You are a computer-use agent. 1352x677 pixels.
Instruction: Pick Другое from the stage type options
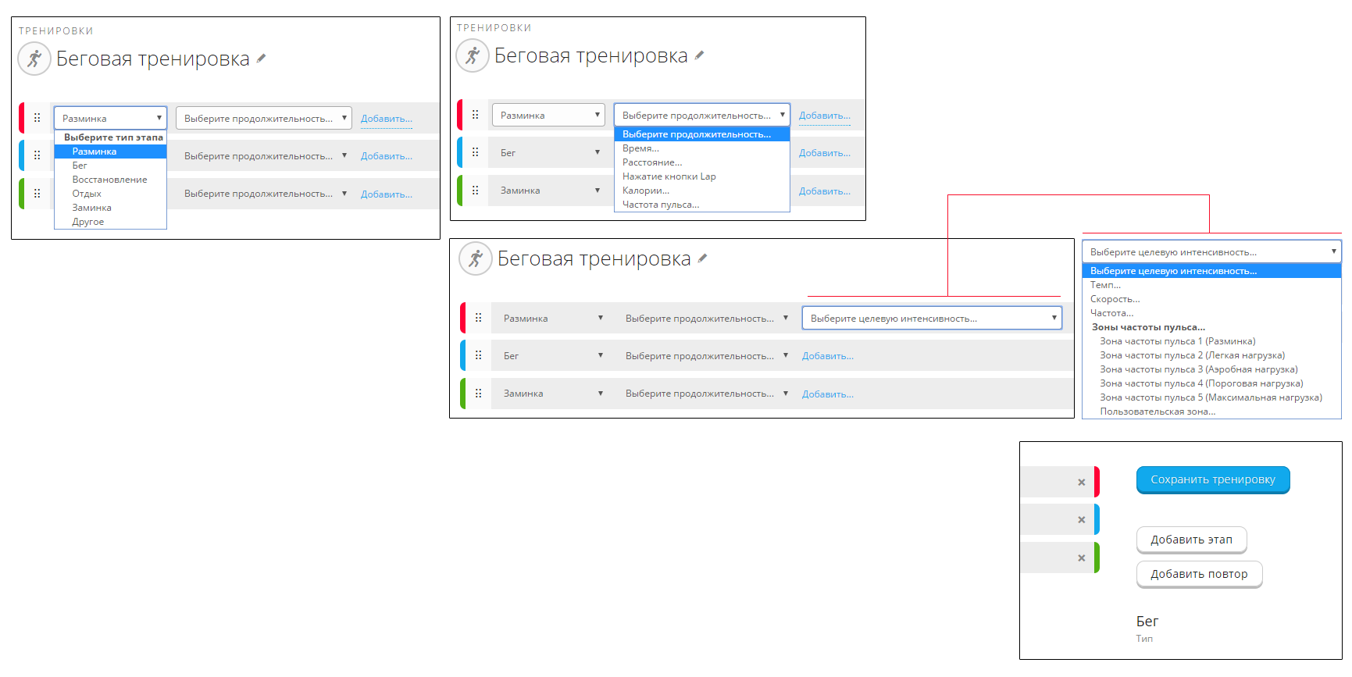[88, 222]
